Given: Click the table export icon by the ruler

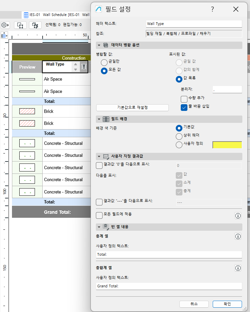Looking at the screenshot, I should click(x=4, y=35).
